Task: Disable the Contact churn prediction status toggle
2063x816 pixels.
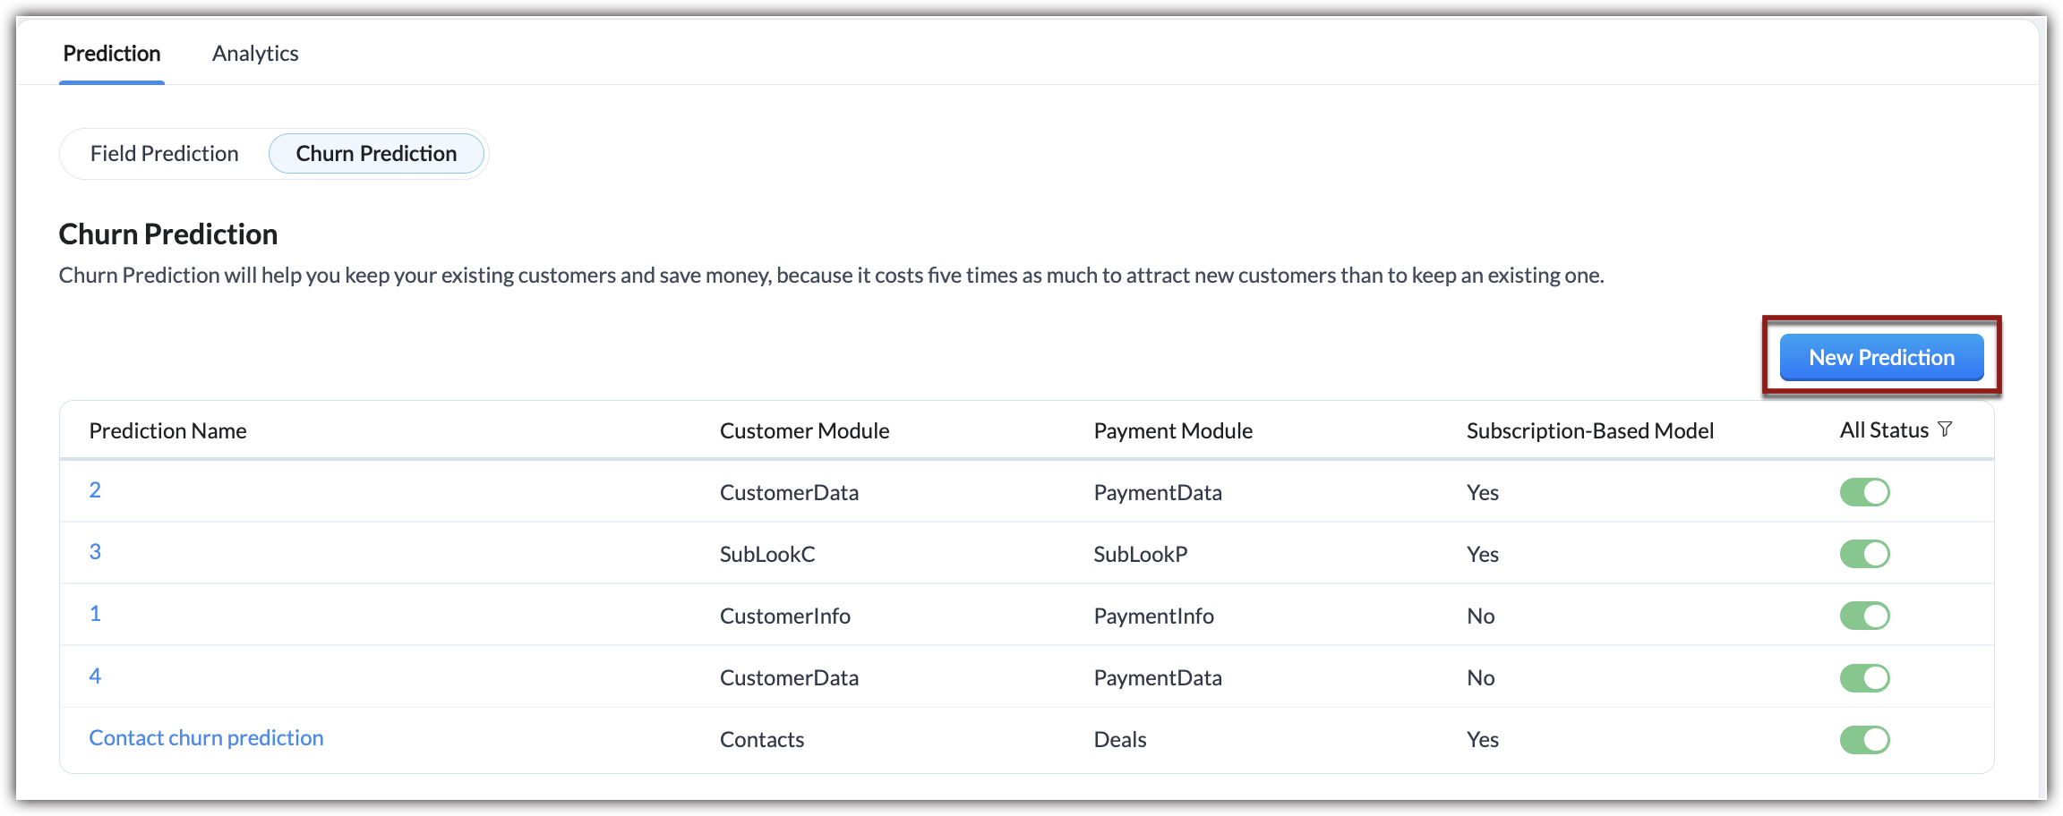Action: tap(1864, 739)
